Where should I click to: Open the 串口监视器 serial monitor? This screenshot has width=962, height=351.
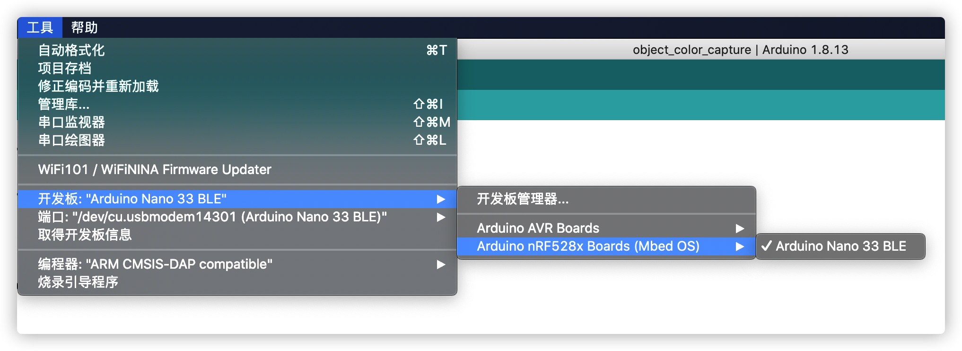click(x=237, y=122)
